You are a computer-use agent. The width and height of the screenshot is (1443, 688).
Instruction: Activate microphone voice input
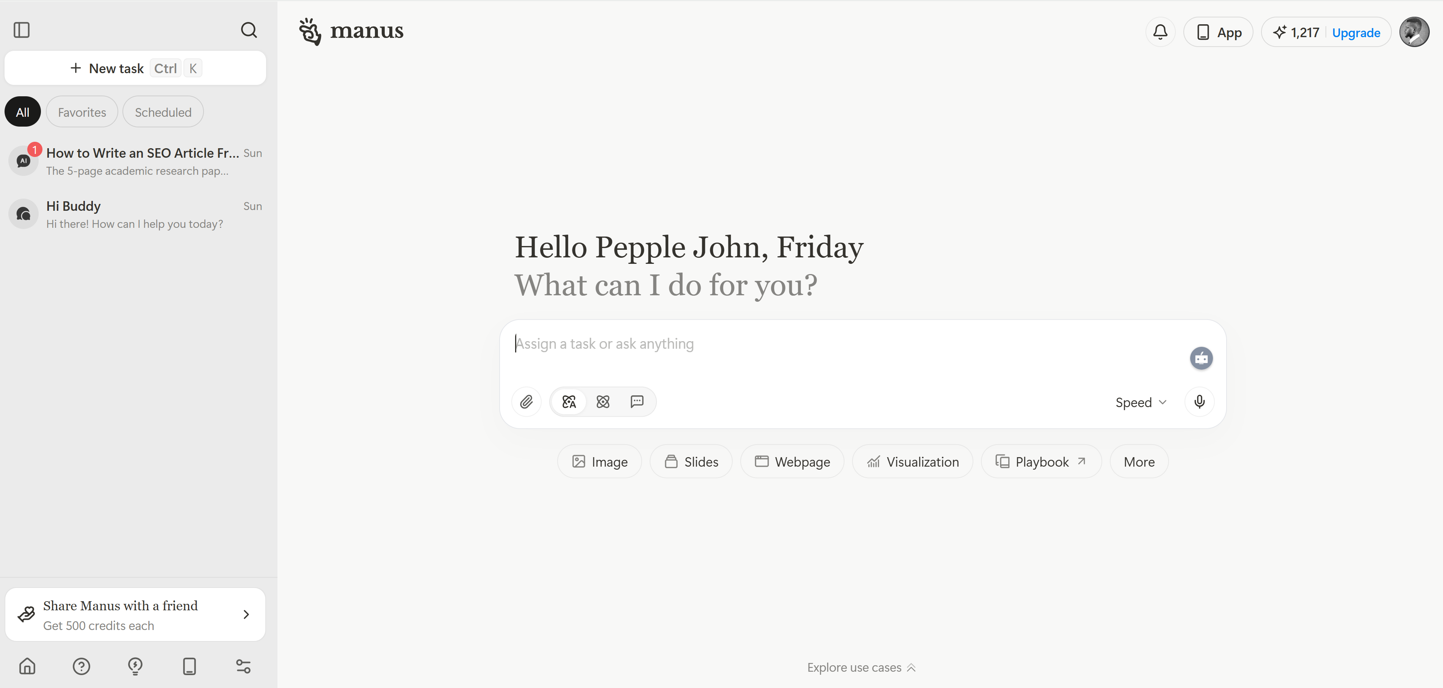coord(1199,402)
